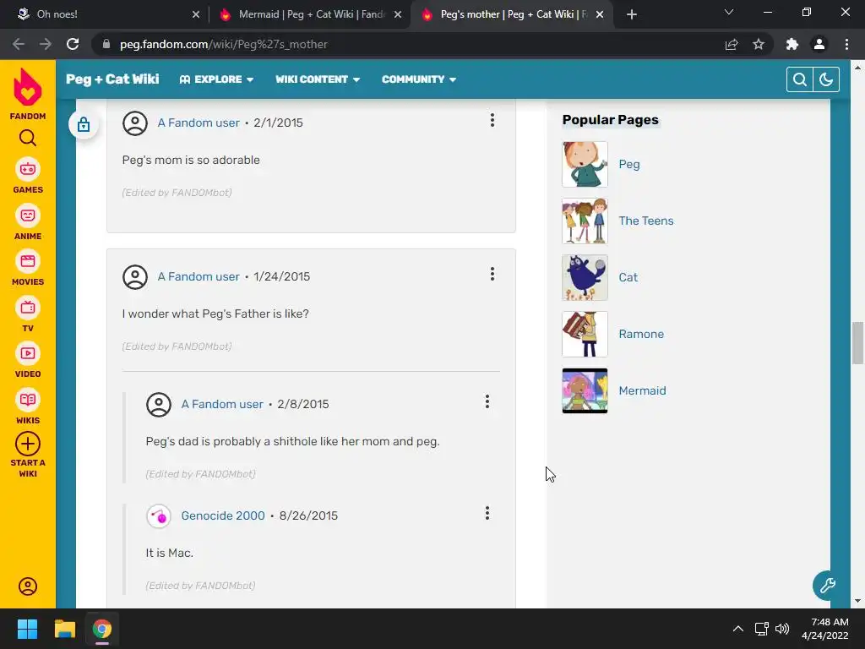Share this page via the share icon
Viewport: 865px width, 649px height.
732,44
